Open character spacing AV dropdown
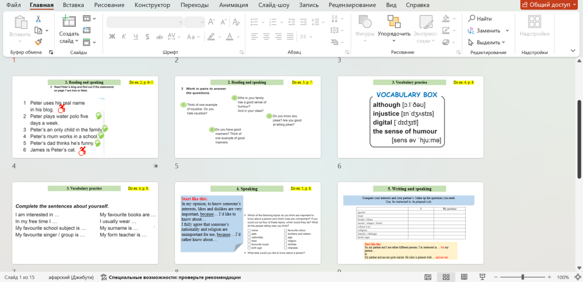Screen dimensions: 583x282 [x=174, y=37]
